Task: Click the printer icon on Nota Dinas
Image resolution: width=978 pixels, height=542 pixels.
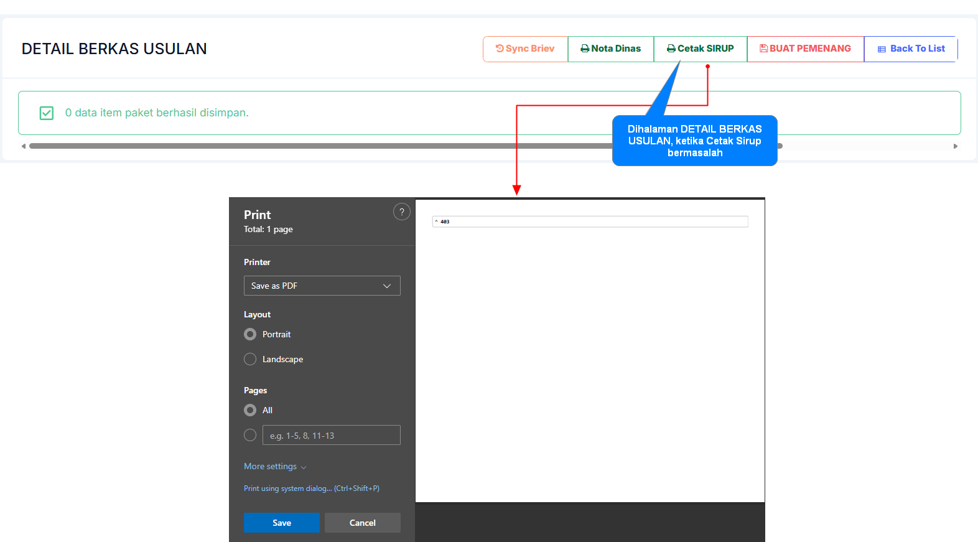Action: [x=585, y=49]
